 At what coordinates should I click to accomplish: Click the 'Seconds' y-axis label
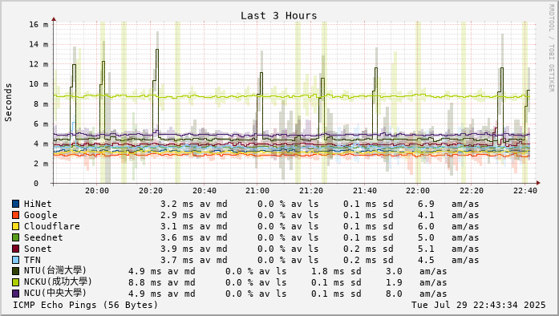8,103
